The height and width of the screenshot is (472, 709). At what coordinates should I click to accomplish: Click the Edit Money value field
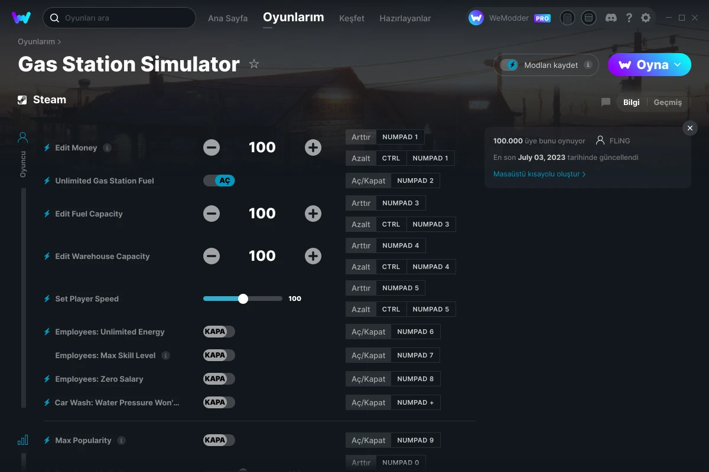[x=262, y=147]
